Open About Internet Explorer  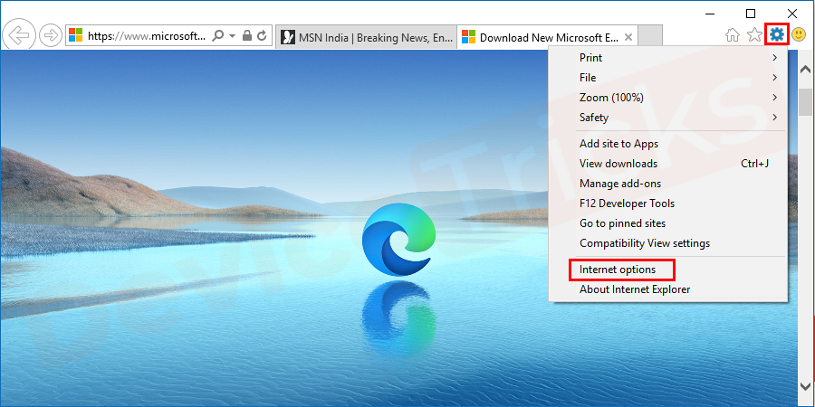(x=668, y=289)
